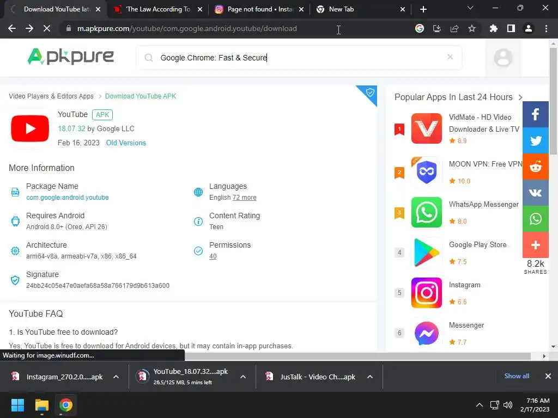The image size is (558, 418).
Task: Open Old Versions link
Action: point(126,143)
